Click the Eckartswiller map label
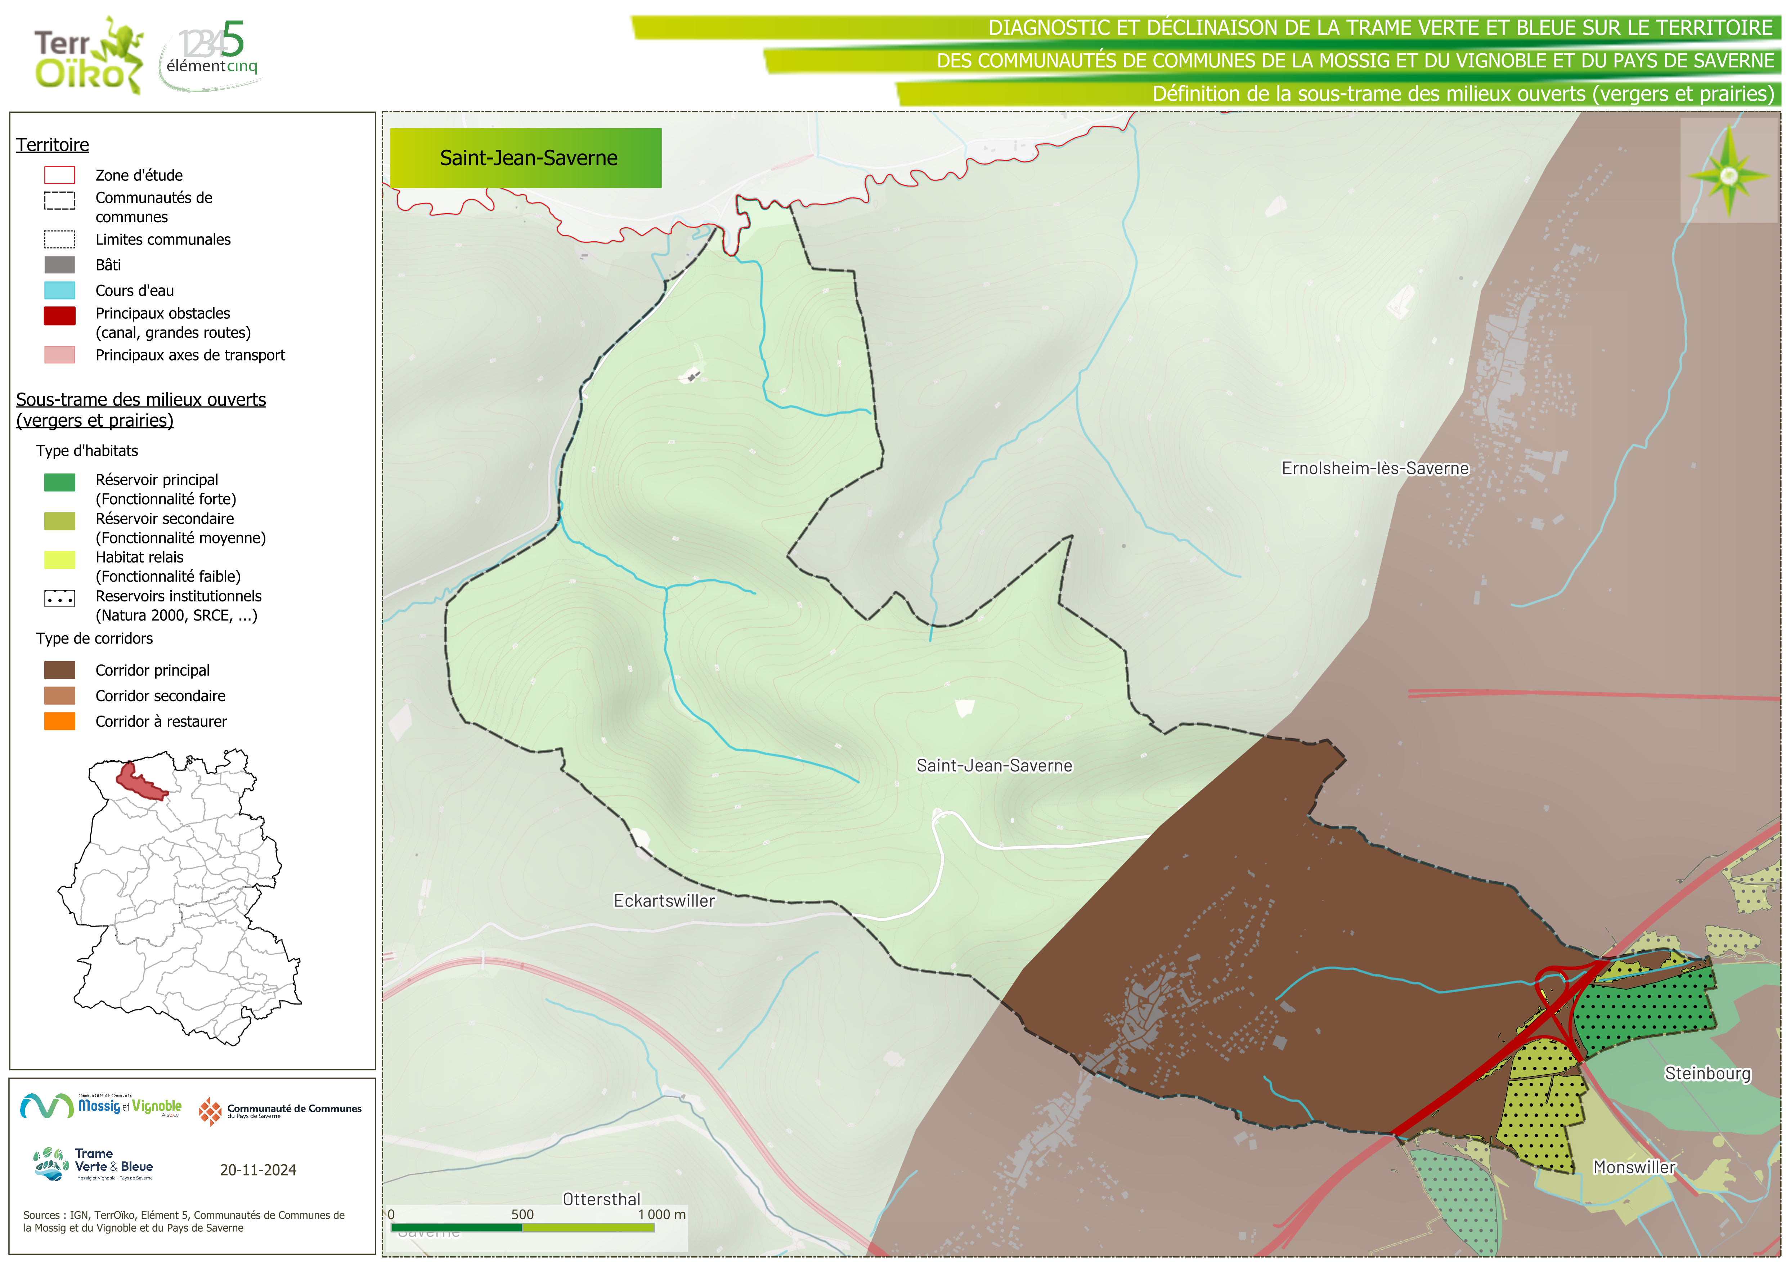 pos(664,900)
